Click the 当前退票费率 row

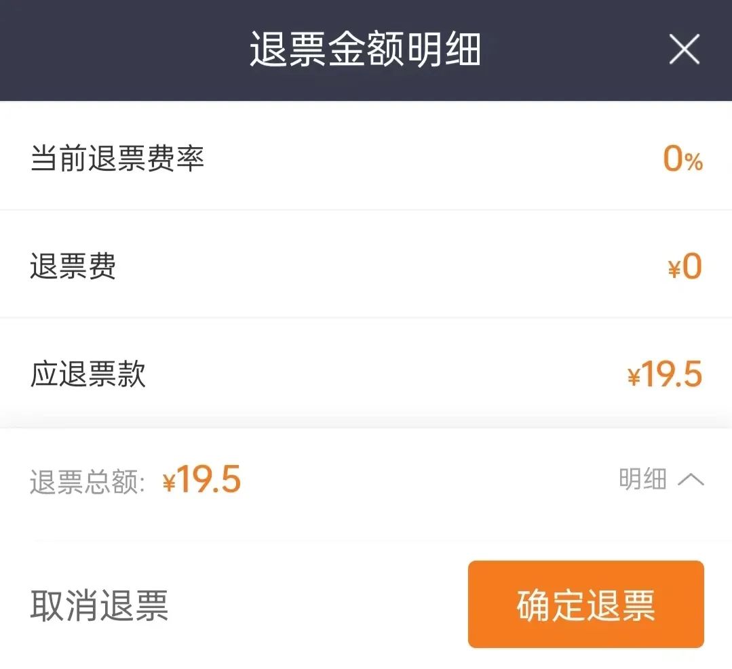[x=271, y=158]
